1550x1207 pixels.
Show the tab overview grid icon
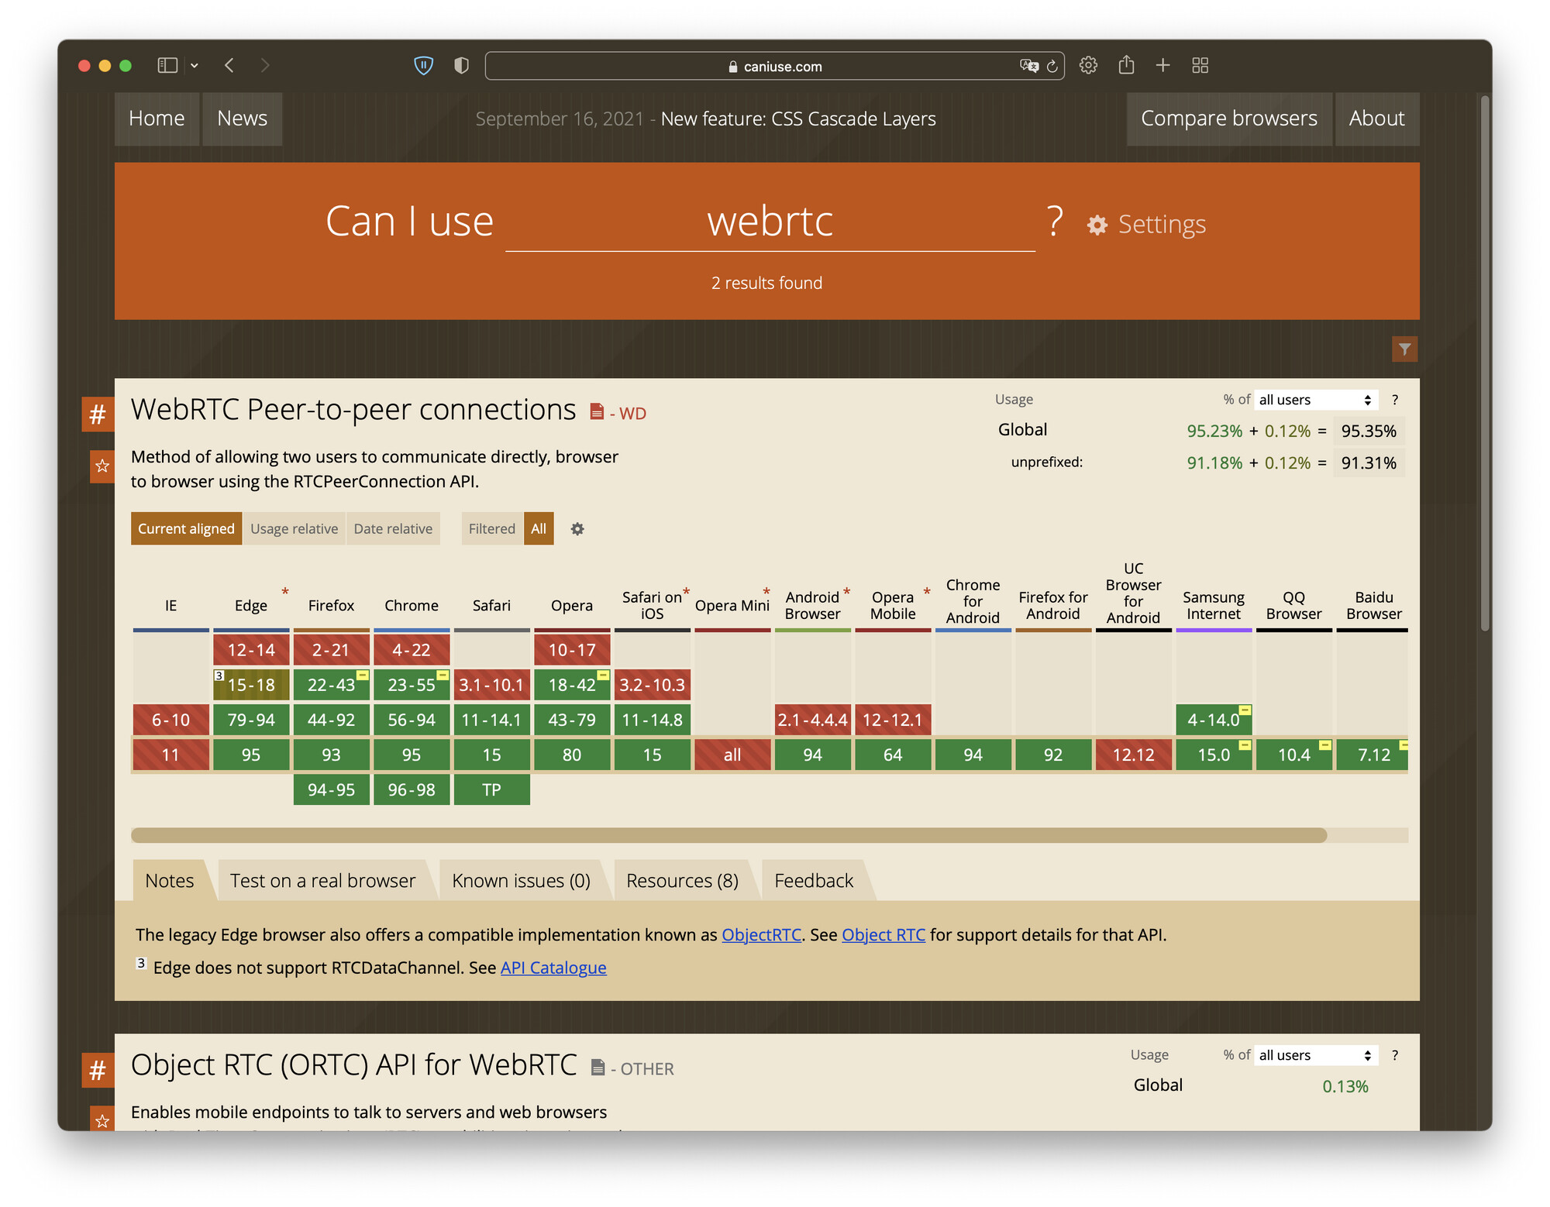[1200, 66]
